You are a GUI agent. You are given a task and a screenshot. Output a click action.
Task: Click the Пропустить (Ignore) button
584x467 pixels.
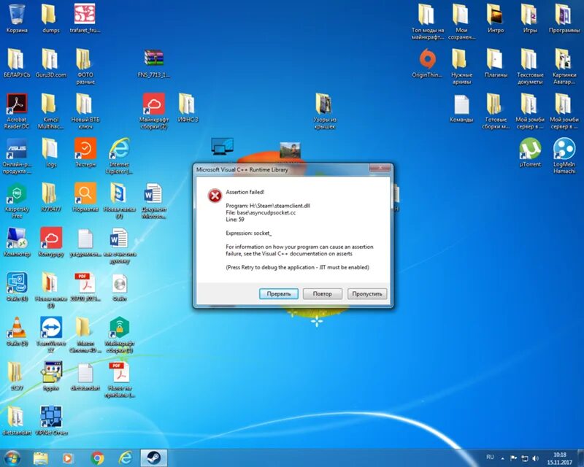pyautogui.click(x=367, y=294)
